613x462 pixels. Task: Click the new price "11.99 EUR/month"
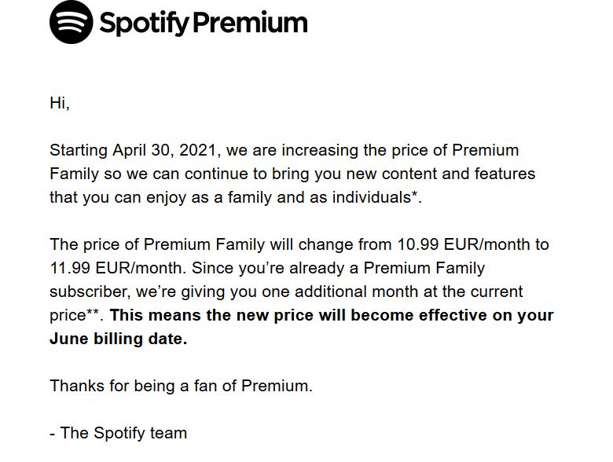(x=116, y=268)
